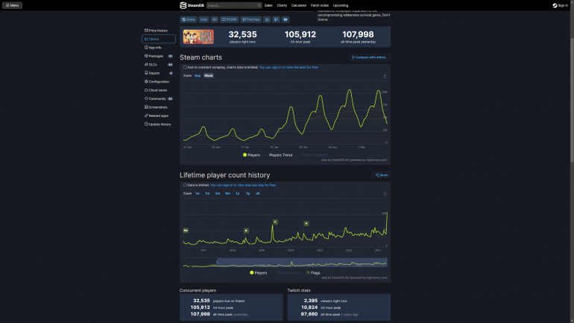Viewport: 574px width, 323px height.
Task: Open the Sales menu item
Action: click(x=268, y=5)
